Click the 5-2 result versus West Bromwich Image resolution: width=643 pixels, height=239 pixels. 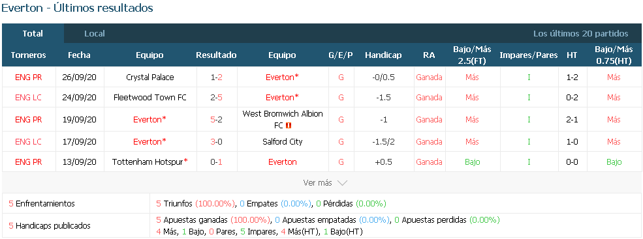pos(217,120)
